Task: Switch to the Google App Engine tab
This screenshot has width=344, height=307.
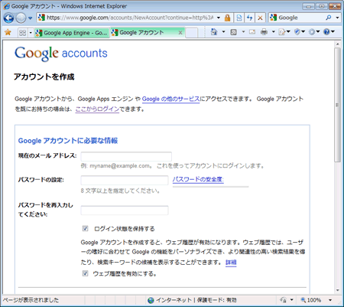Action: pos(72,33)
